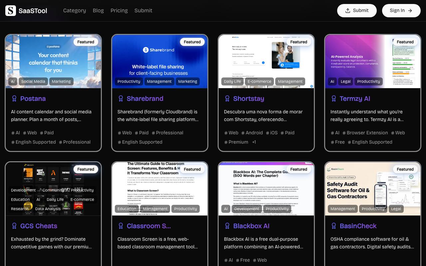Select Legal tag on Termzy AI thumbnail
The image size is (426, 266).
pos(345,81)
